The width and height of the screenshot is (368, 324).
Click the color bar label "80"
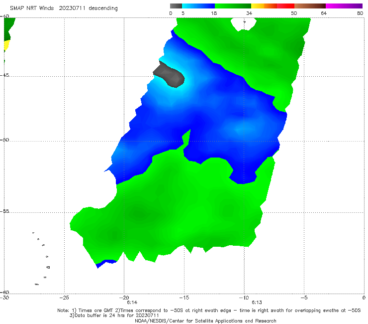pos(360,13)
